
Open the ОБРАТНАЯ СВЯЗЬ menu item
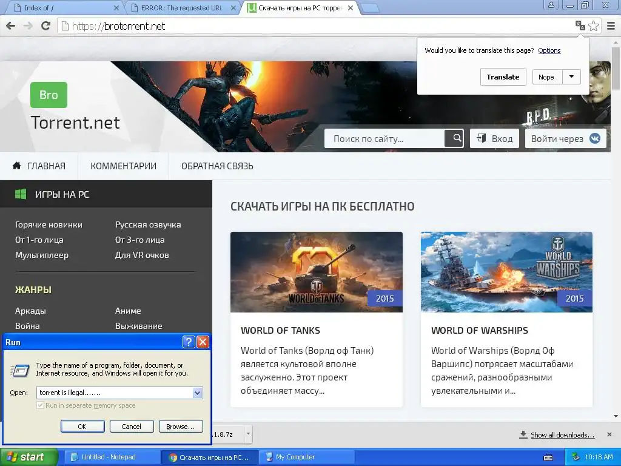click(x=217, y=166)
